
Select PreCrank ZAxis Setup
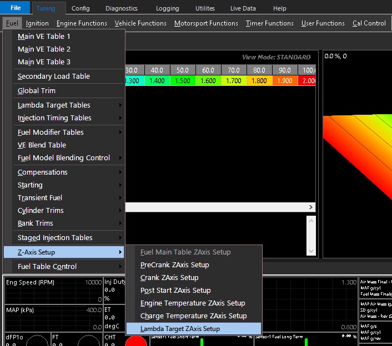174,265
